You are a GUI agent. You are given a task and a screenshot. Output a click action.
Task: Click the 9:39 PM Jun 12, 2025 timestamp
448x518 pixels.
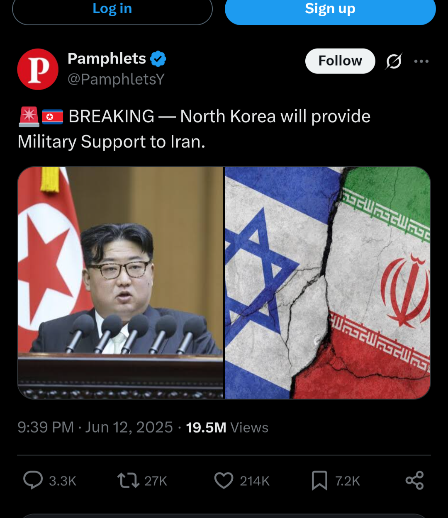95,427
